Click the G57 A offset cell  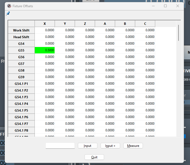coord(105,64)
